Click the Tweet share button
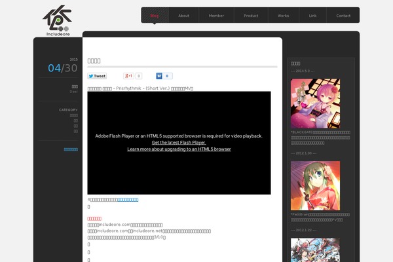 97,76
